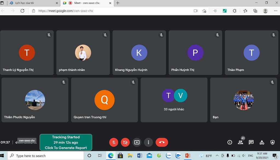This screenshot has width=280, height=160.
Task: Open the browser Extensions puzzle icon
Action: click(x=234, y=11)
